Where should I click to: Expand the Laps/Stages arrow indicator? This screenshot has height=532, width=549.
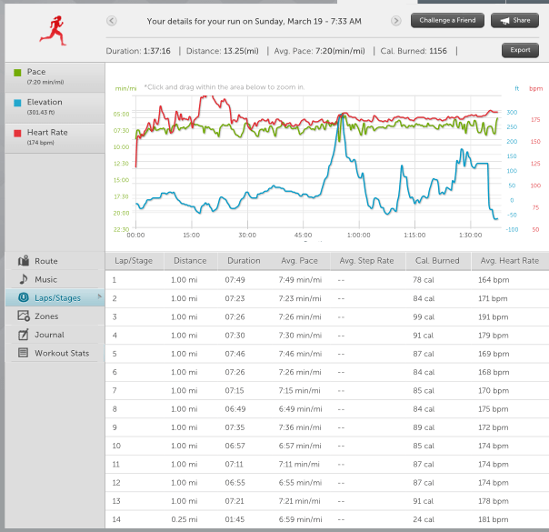tap(100, 297)
